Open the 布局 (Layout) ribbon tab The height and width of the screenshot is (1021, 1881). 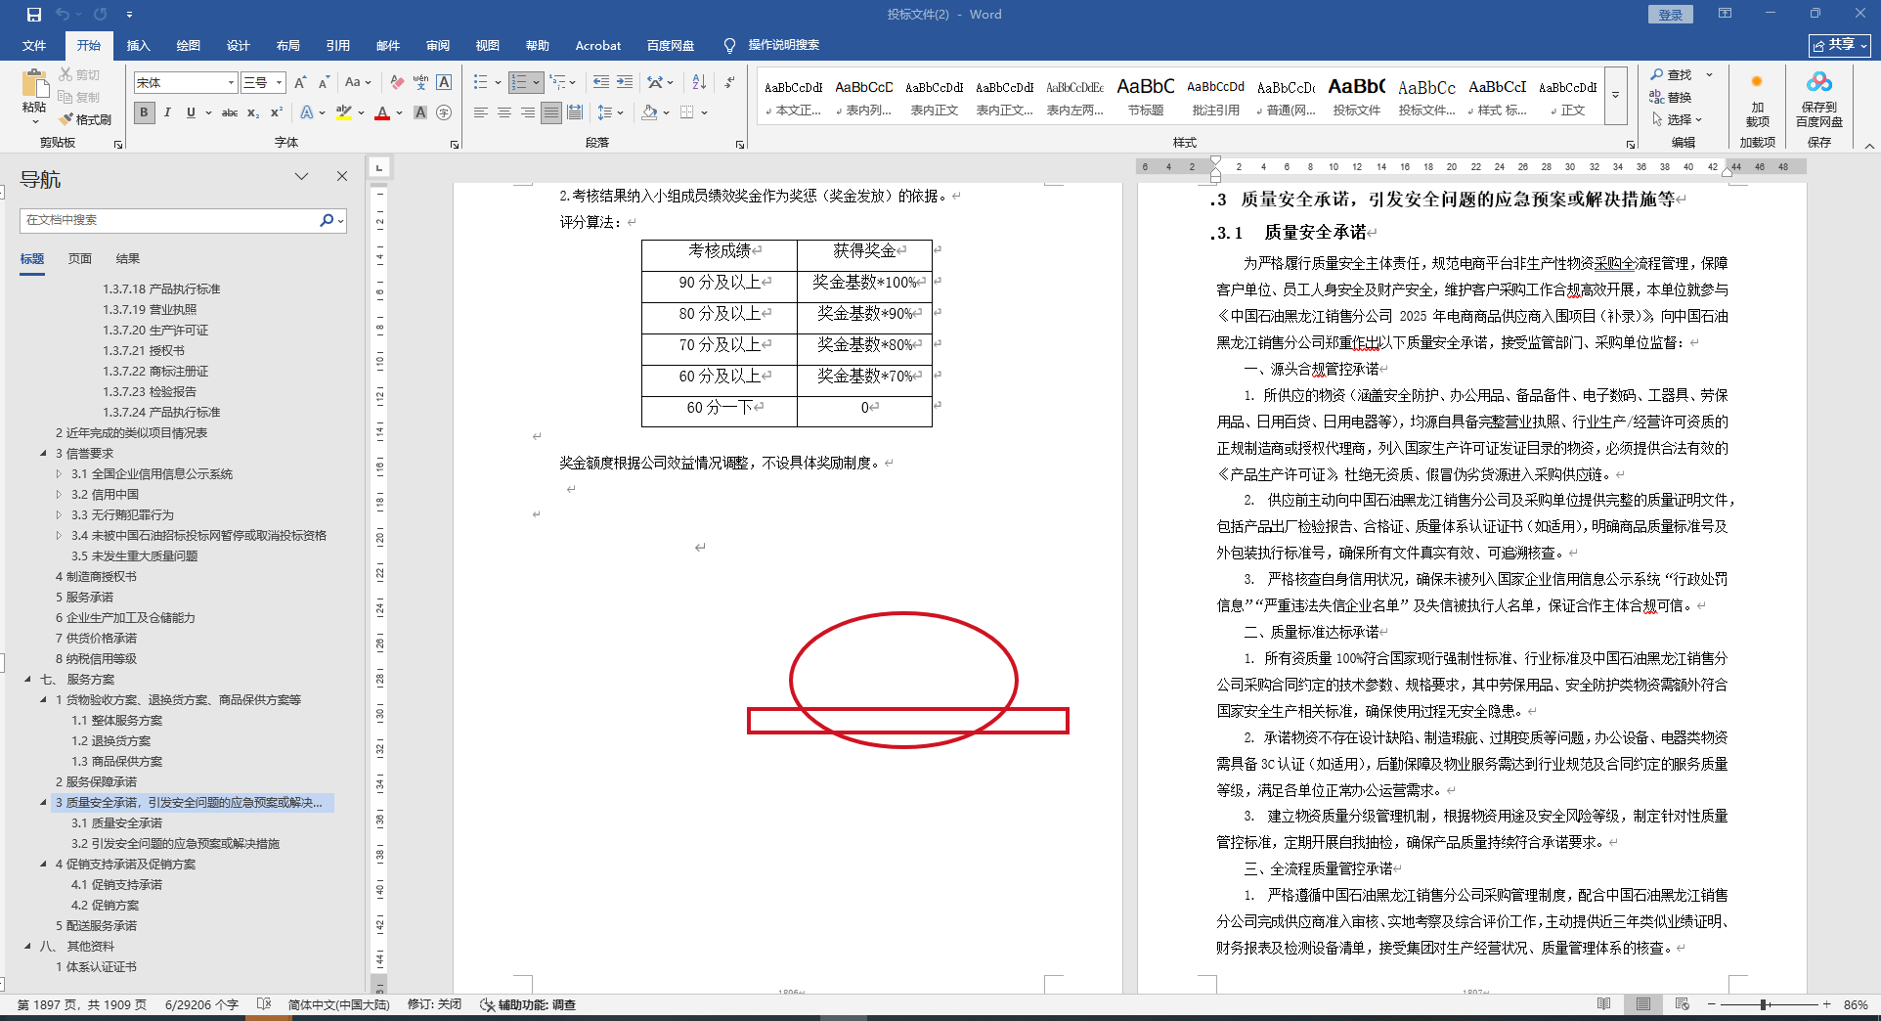[x=288, y=45]
